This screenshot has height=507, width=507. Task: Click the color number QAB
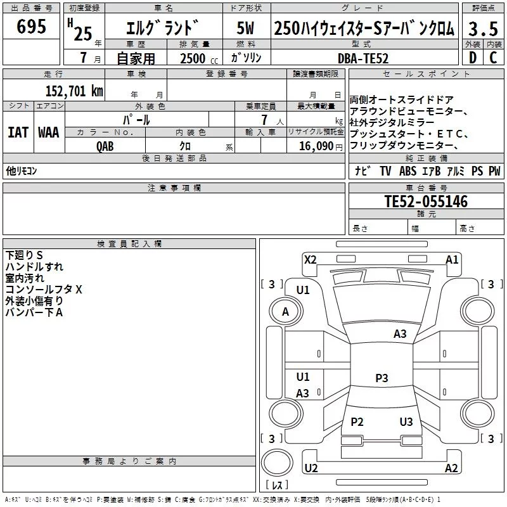pos(105,146)
